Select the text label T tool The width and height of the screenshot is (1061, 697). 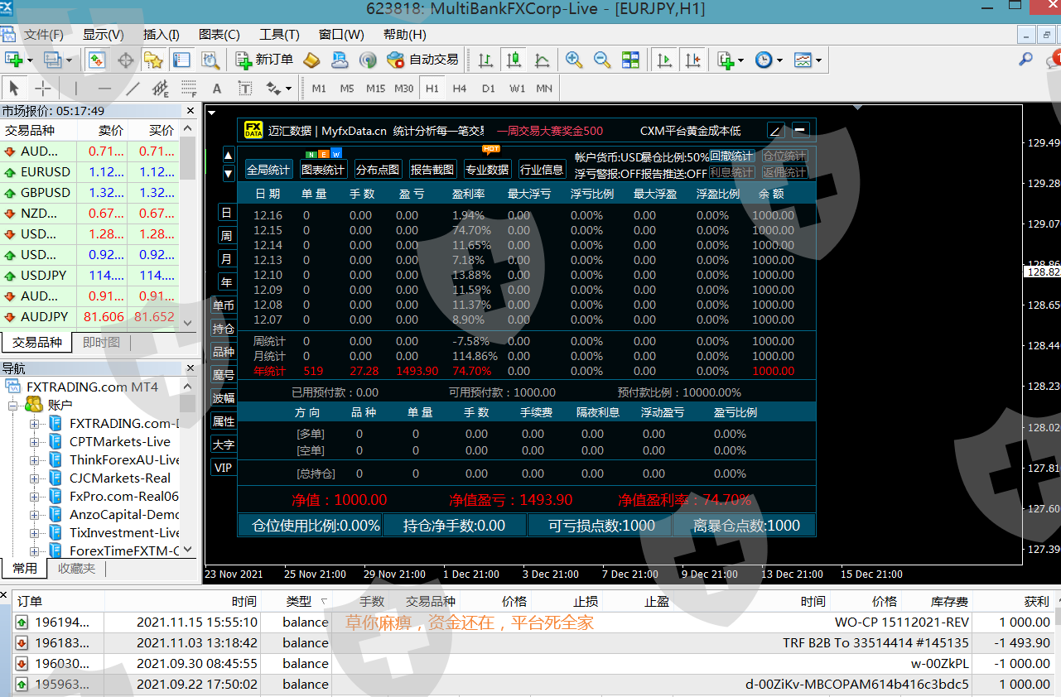[x=245, y=88]
